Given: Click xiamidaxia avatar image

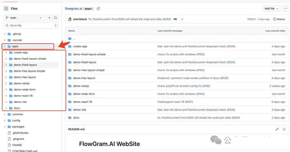Looking at the screenshot, I should pos(70,19).
